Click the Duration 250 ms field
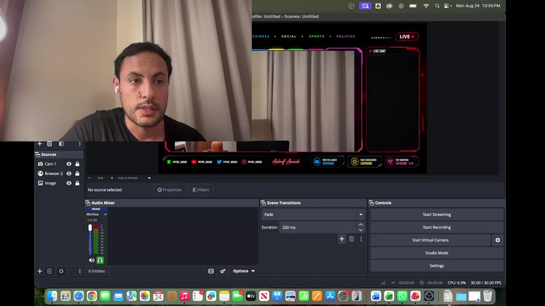 [x=318, y=227]
